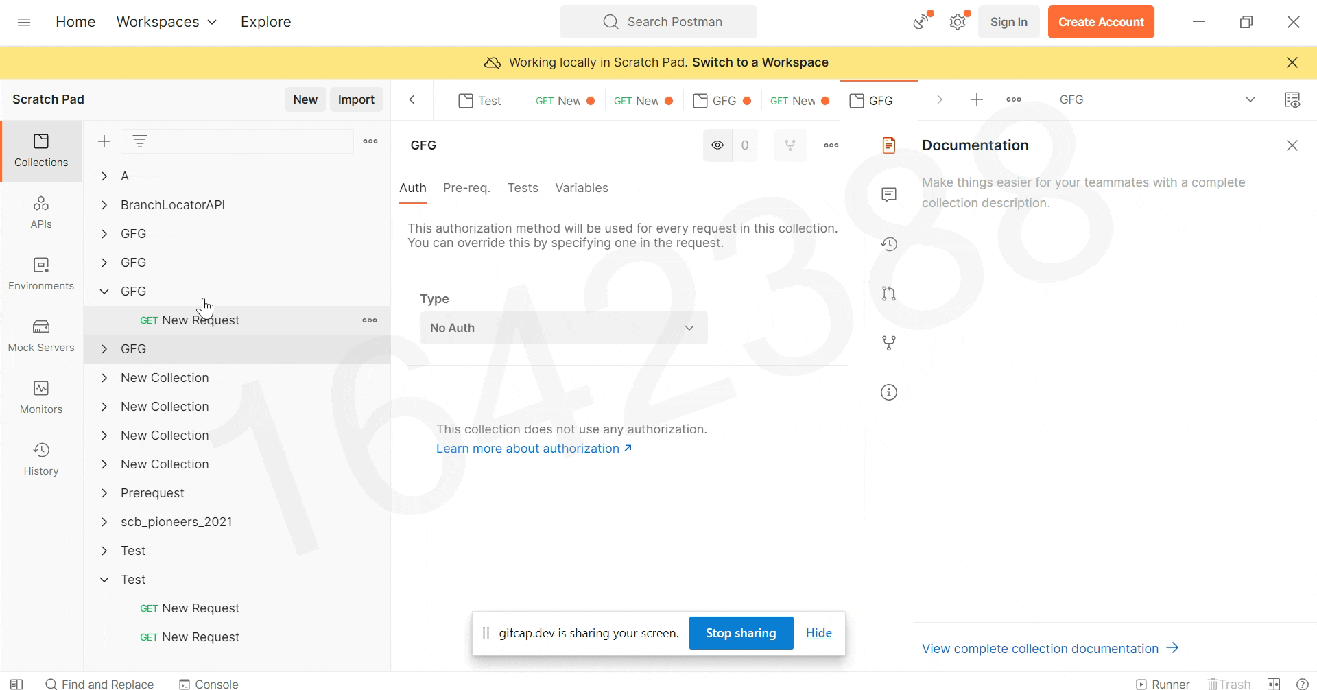Hide the screen sharing notification
Screen dimensions: 1317x690
(818, 633)
